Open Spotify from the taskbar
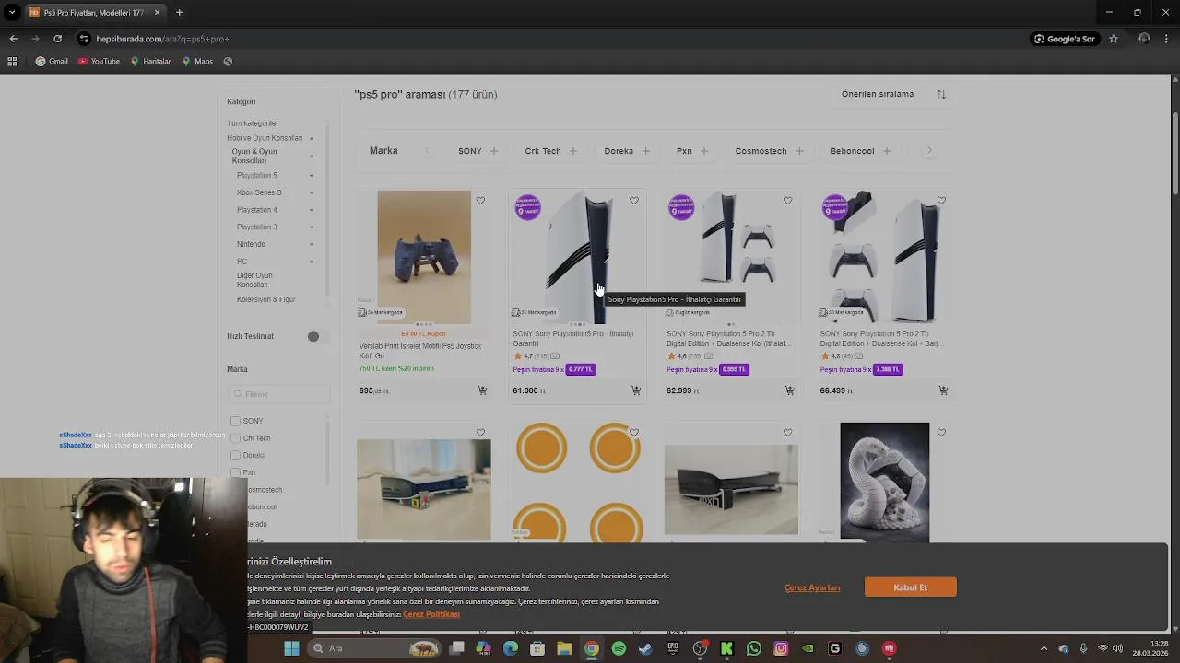 [x=619, y=648]
